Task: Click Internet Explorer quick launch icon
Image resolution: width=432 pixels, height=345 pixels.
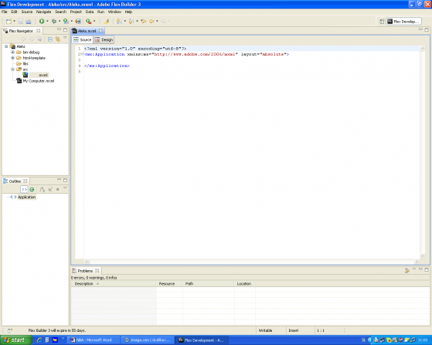Action: pyautogui.click(x=39, y=340)
